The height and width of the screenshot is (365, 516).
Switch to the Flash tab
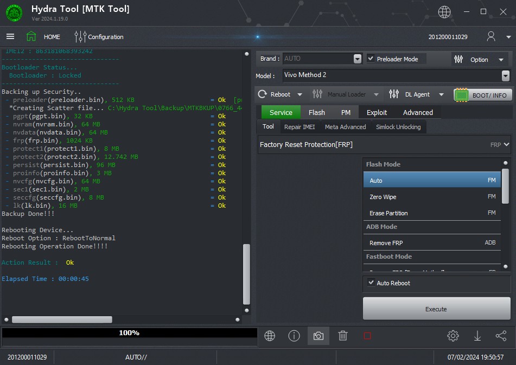pos(316,112)
